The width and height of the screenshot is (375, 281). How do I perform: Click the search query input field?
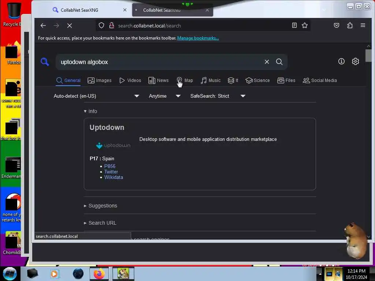[160, 62]
